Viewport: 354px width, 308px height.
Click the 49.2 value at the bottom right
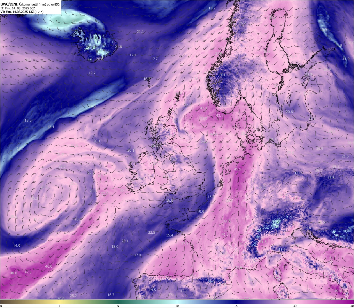[338, 291]
